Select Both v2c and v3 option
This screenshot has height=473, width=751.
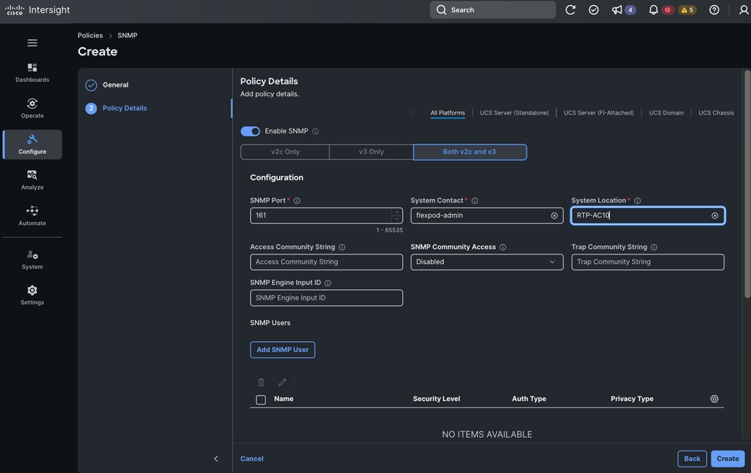coord(469,152)
